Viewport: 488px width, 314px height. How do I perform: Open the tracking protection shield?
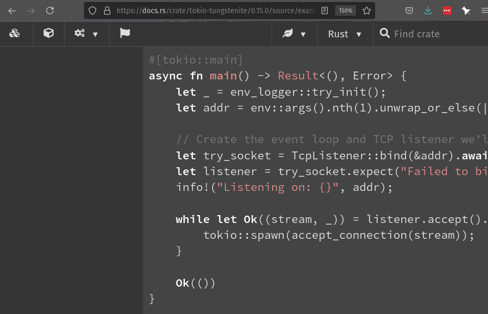click(92, 11)
